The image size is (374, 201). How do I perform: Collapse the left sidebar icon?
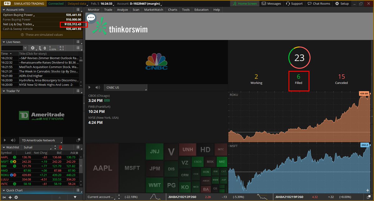coord(4,197)
